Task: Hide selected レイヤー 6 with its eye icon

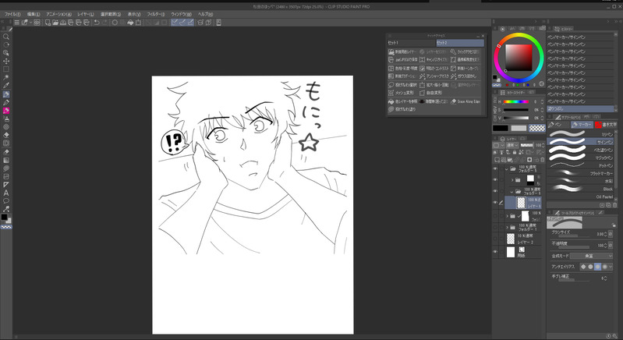Action: pyautogui.click(x=495, y=203)
